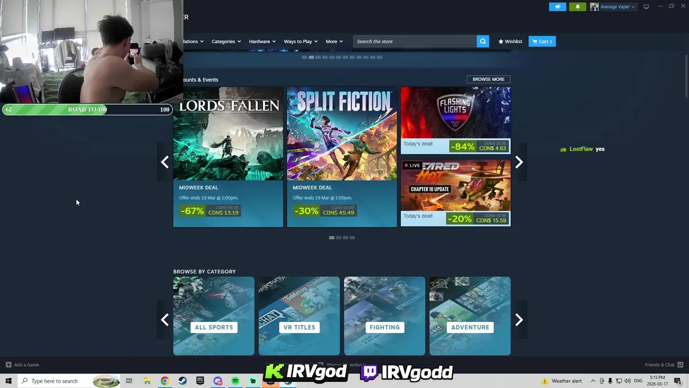Screen dimensions: 689x388
Task: Click the Weather alert taskbar widget
Action: (x=561, y=381)
